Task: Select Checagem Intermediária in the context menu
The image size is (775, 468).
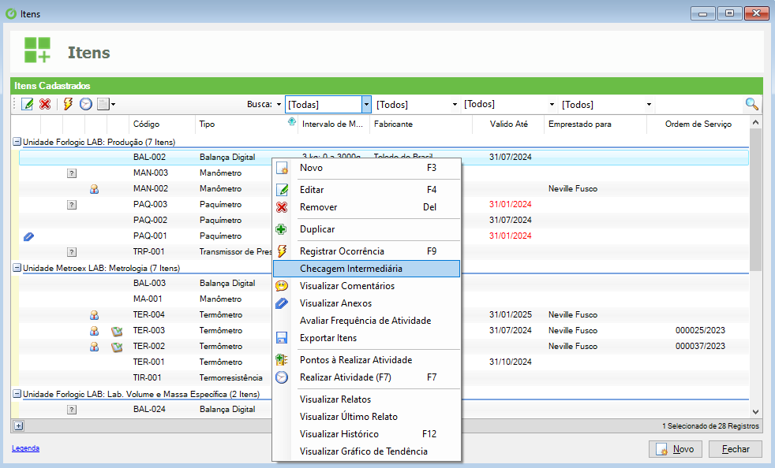Action: tap(366, 269)
